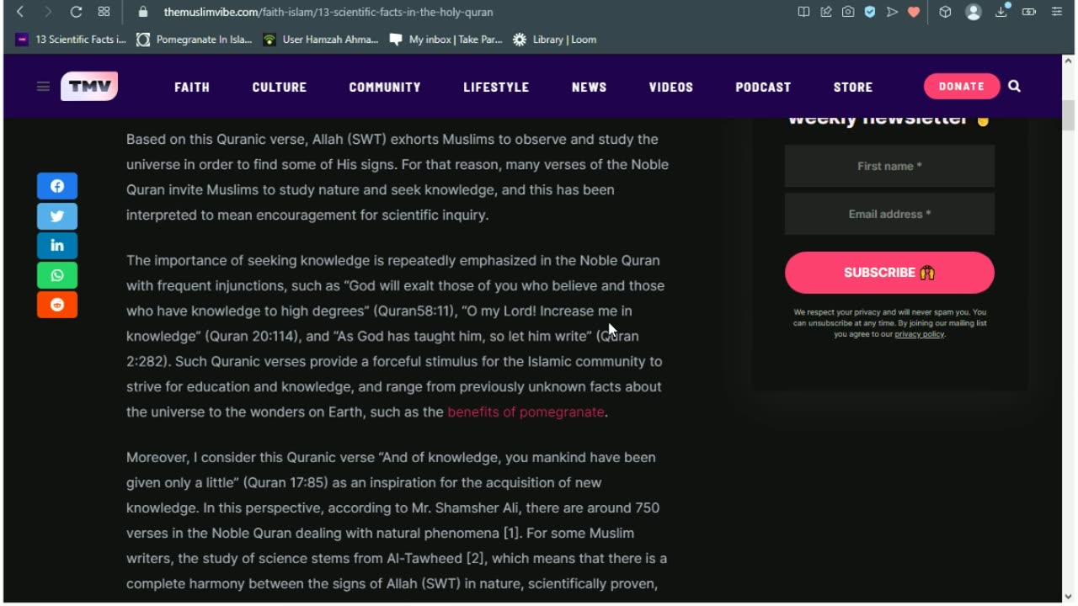Click the lock site-security icon
This screenshot has height=606, width=1078.
coord(143,12)
